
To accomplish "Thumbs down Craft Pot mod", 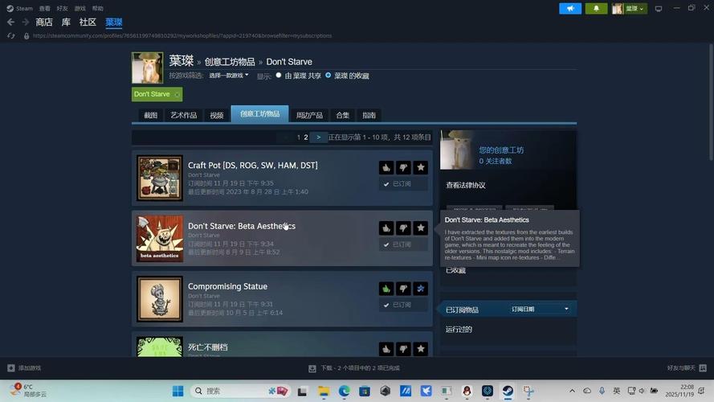I will pos(403,168).
